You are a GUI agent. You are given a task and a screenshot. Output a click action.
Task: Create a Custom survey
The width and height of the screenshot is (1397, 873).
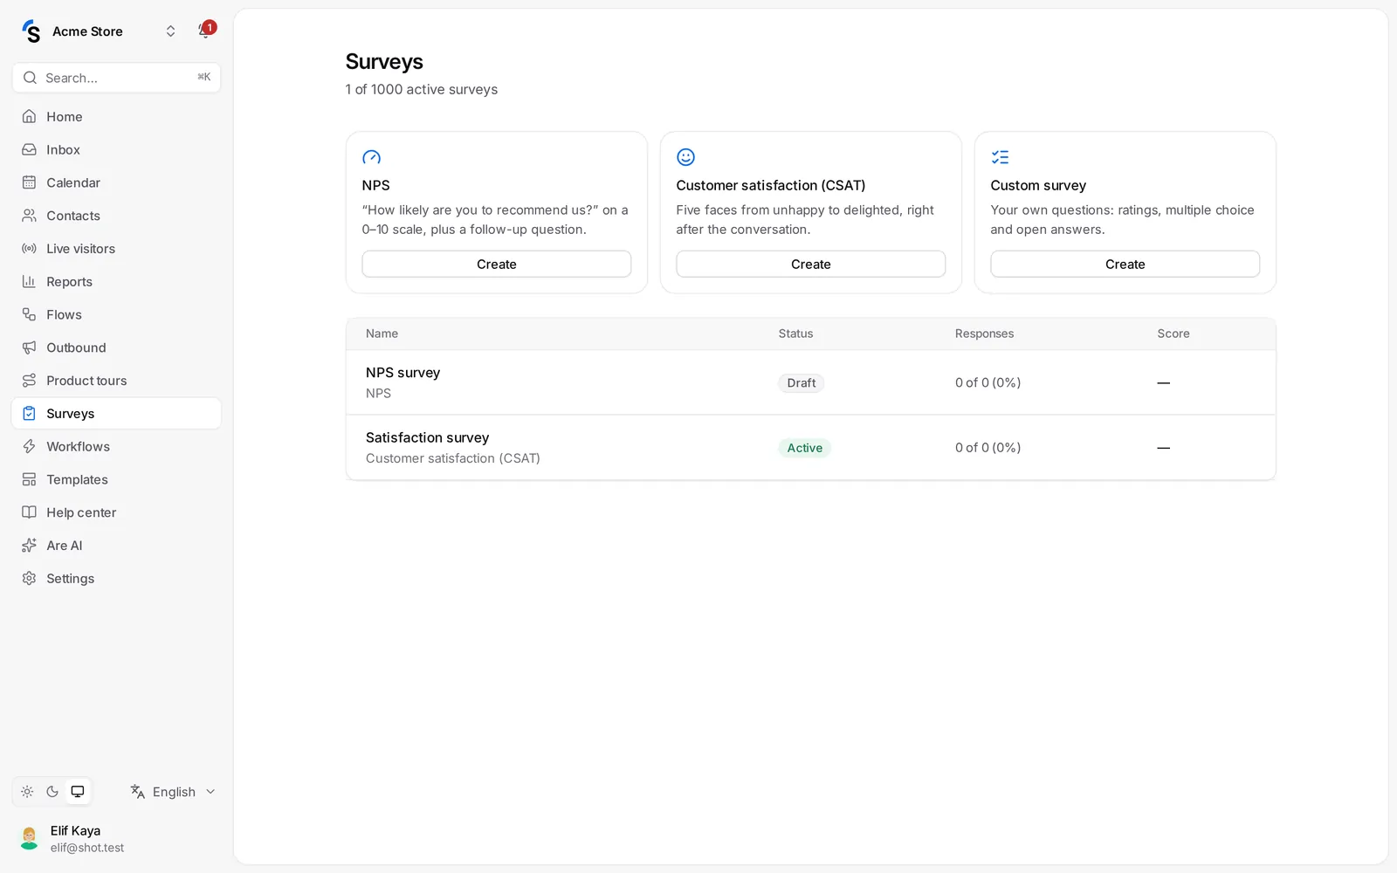[x=1125, y=264]
